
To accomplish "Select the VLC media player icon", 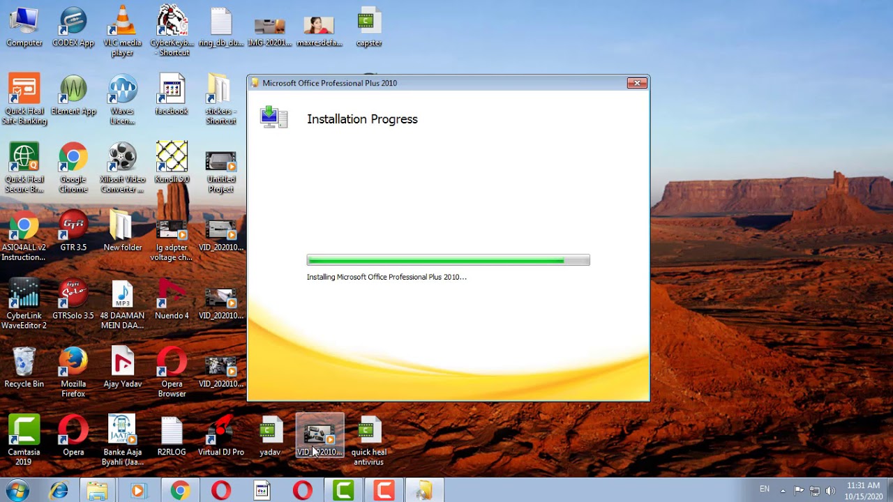I will tap(122, 31).
